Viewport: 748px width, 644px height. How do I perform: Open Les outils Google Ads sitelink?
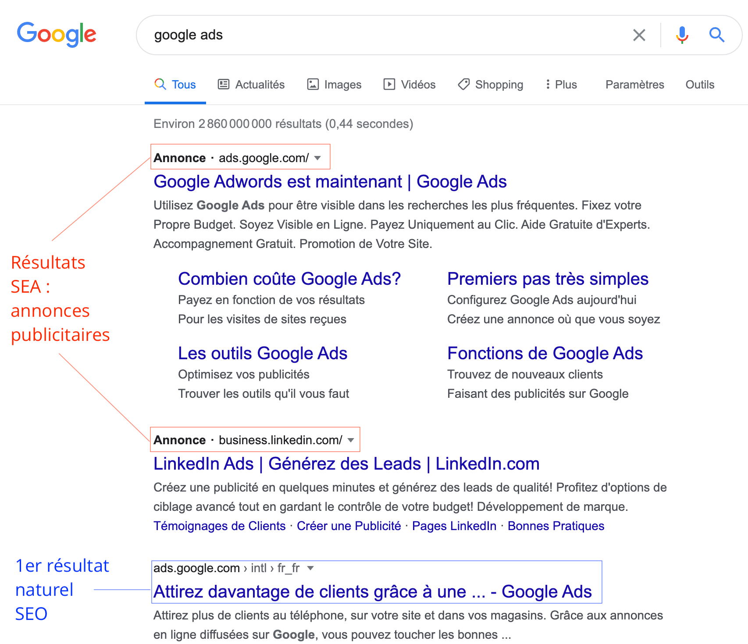click(263, 354)
